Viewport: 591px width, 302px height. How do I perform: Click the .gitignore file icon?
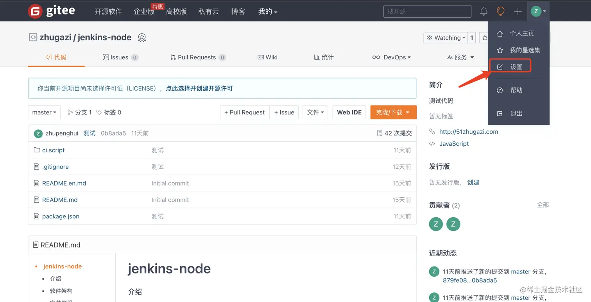click(37, 167)
